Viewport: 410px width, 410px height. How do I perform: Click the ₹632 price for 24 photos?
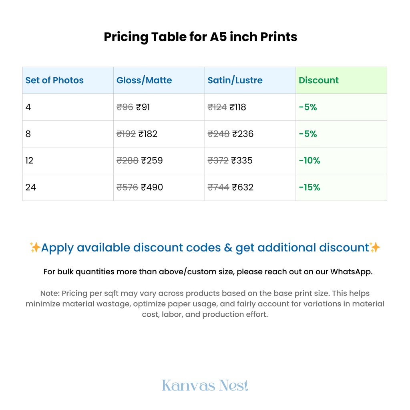(x=243, y=187)
